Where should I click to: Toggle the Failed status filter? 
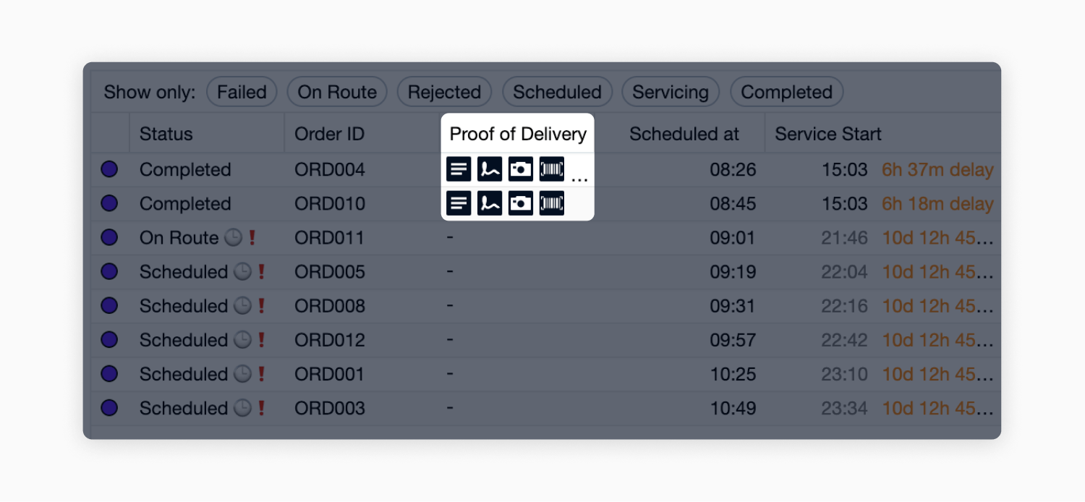tap(242, 92)
